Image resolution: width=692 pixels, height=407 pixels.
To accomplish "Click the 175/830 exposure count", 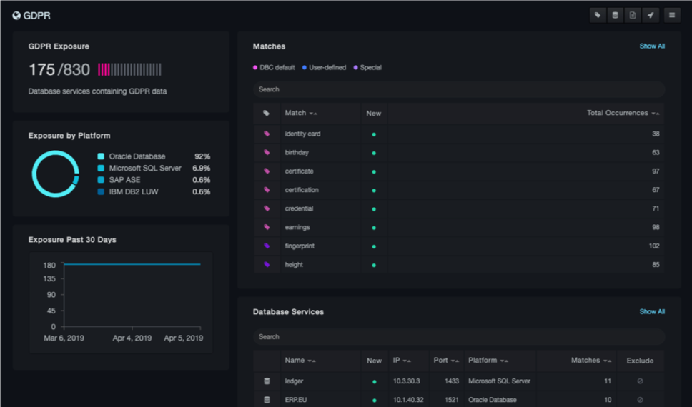I will click(59, 69).
